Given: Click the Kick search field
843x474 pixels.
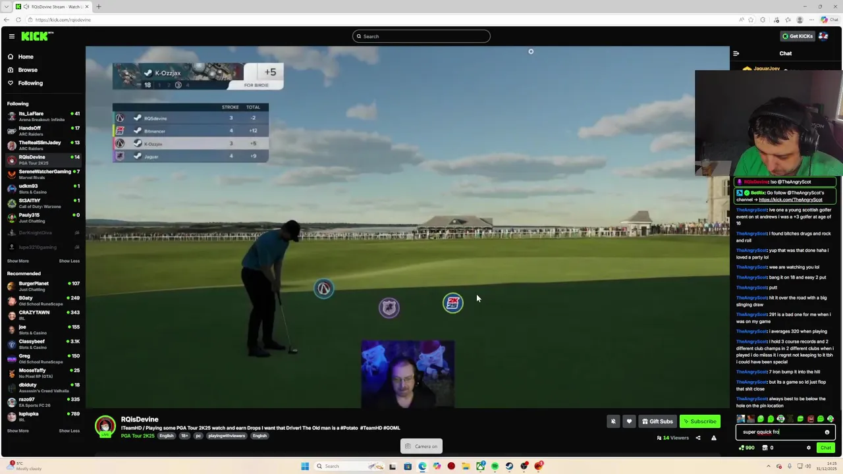Looking at the screenshot, I should [x=421, y=36].
